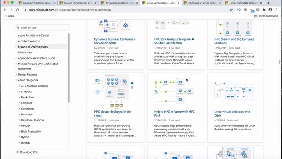
Task: Click the site lock icon in address bar
Action: (x=26, y=10)
